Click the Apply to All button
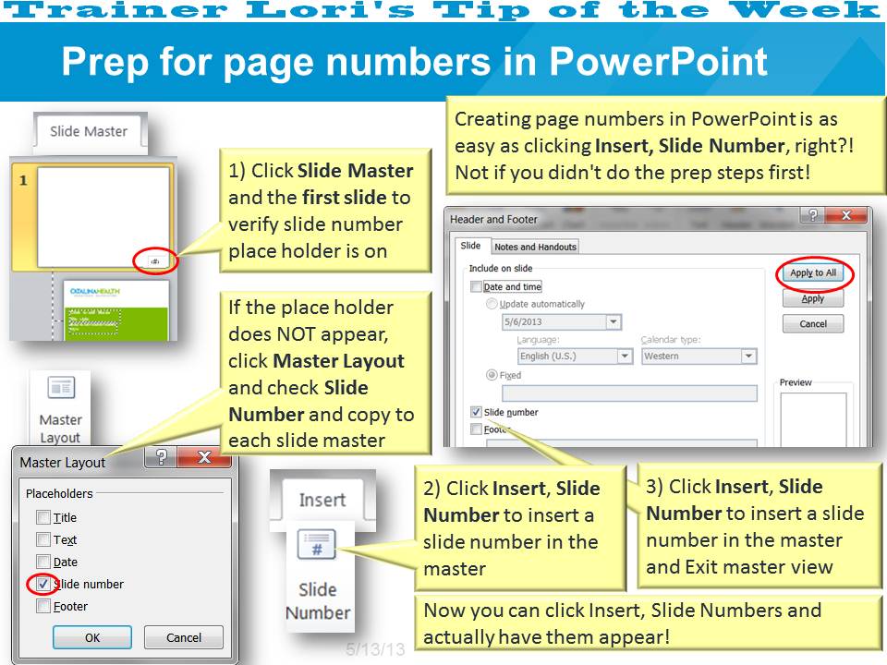 pyautogui.click(x=813, y=273)
